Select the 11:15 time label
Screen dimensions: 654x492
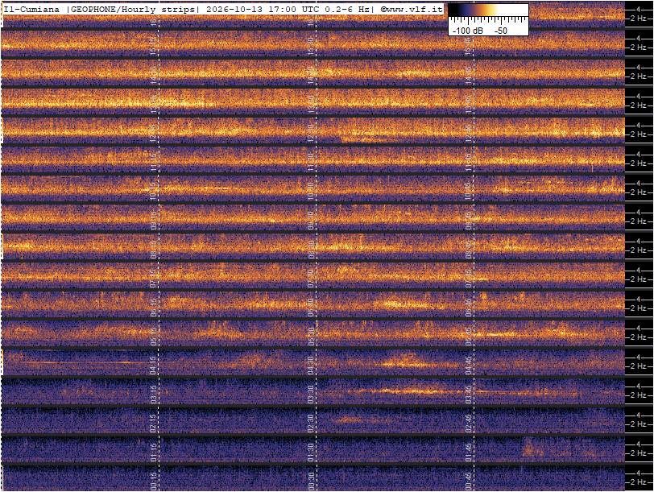[154, 163]
